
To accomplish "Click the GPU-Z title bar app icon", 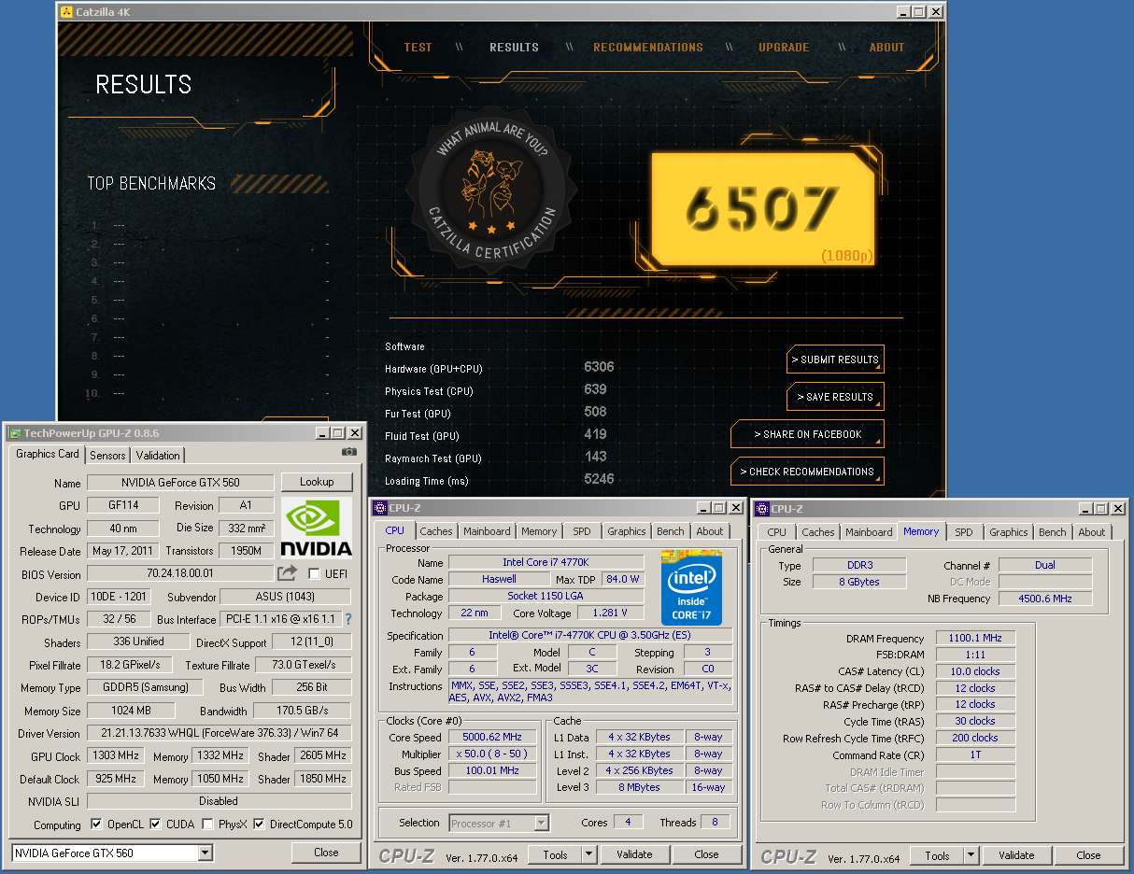I will pos(14,433).
